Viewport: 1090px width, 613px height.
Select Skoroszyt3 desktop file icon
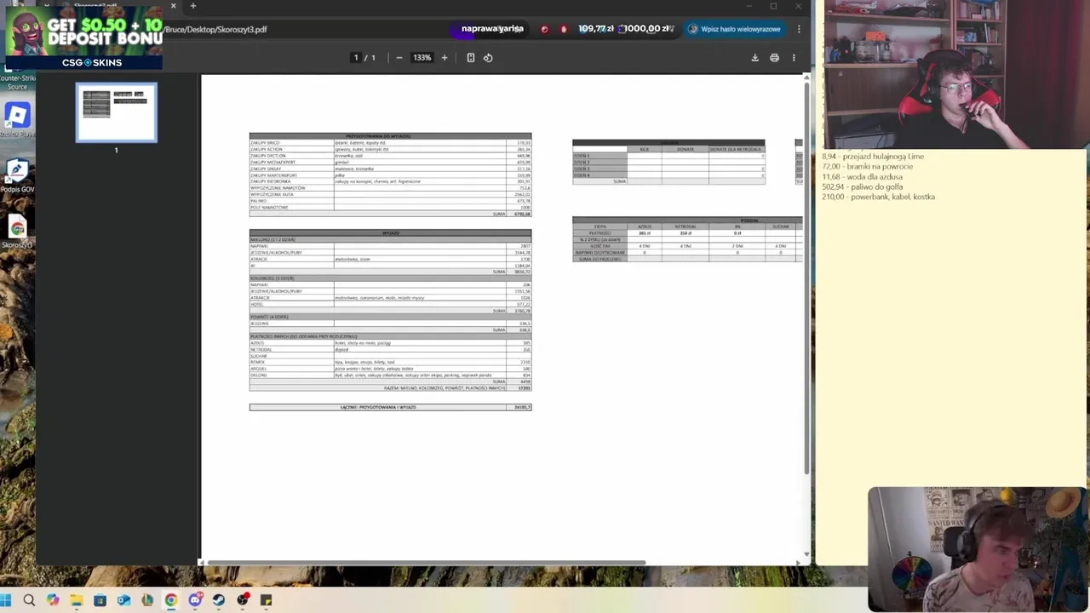coord(17,232)
